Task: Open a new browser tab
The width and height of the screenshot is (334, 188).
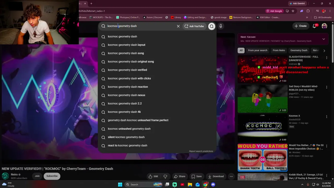Action: [x=91, y=3]
